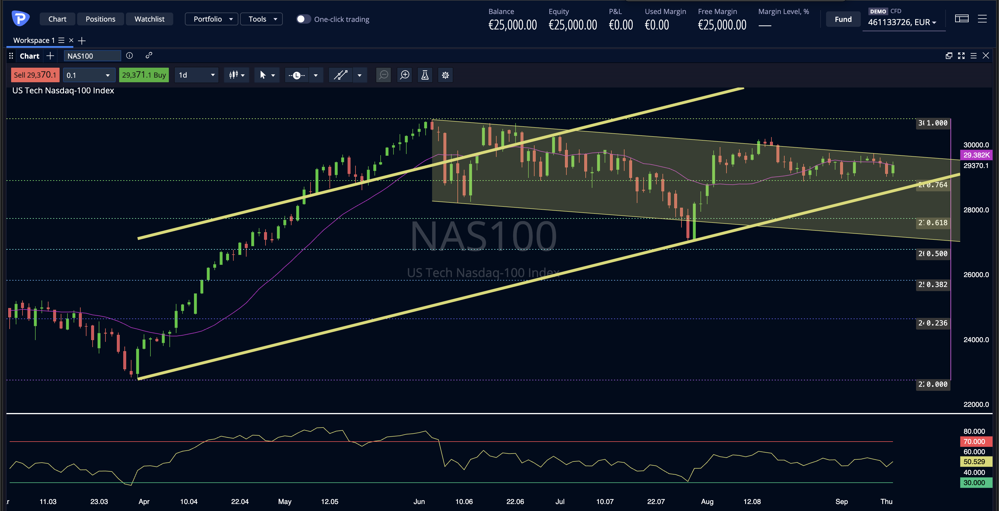The image size is (999, 511).
Task: Expand the Tools dropdown
Action: [261, 19]
